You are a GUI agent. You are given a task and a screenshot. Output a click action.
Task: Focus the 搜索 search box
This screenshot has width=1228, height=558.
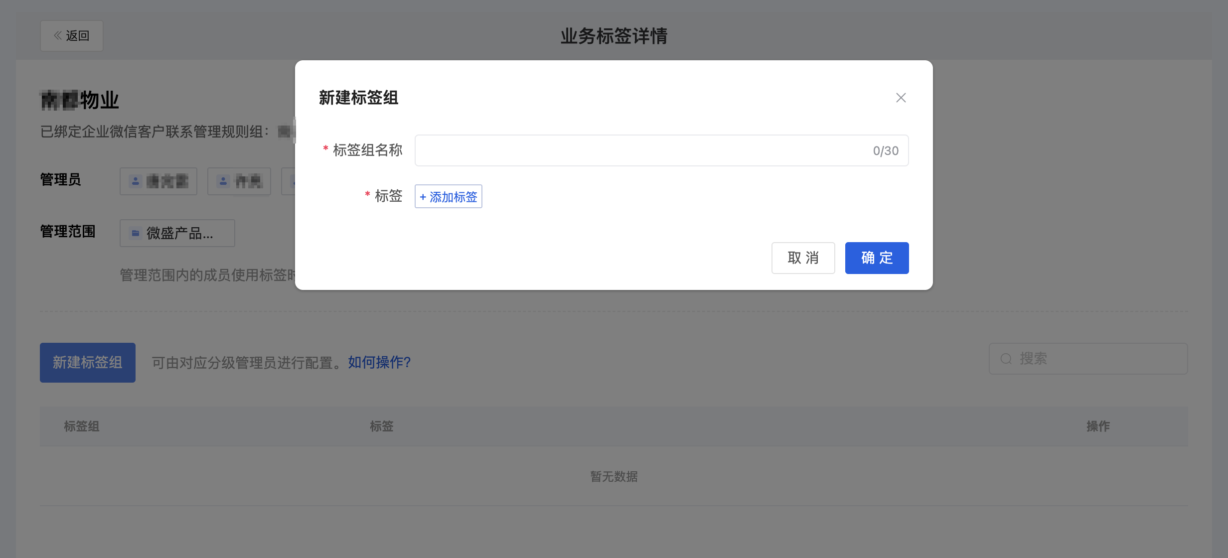1088,359
